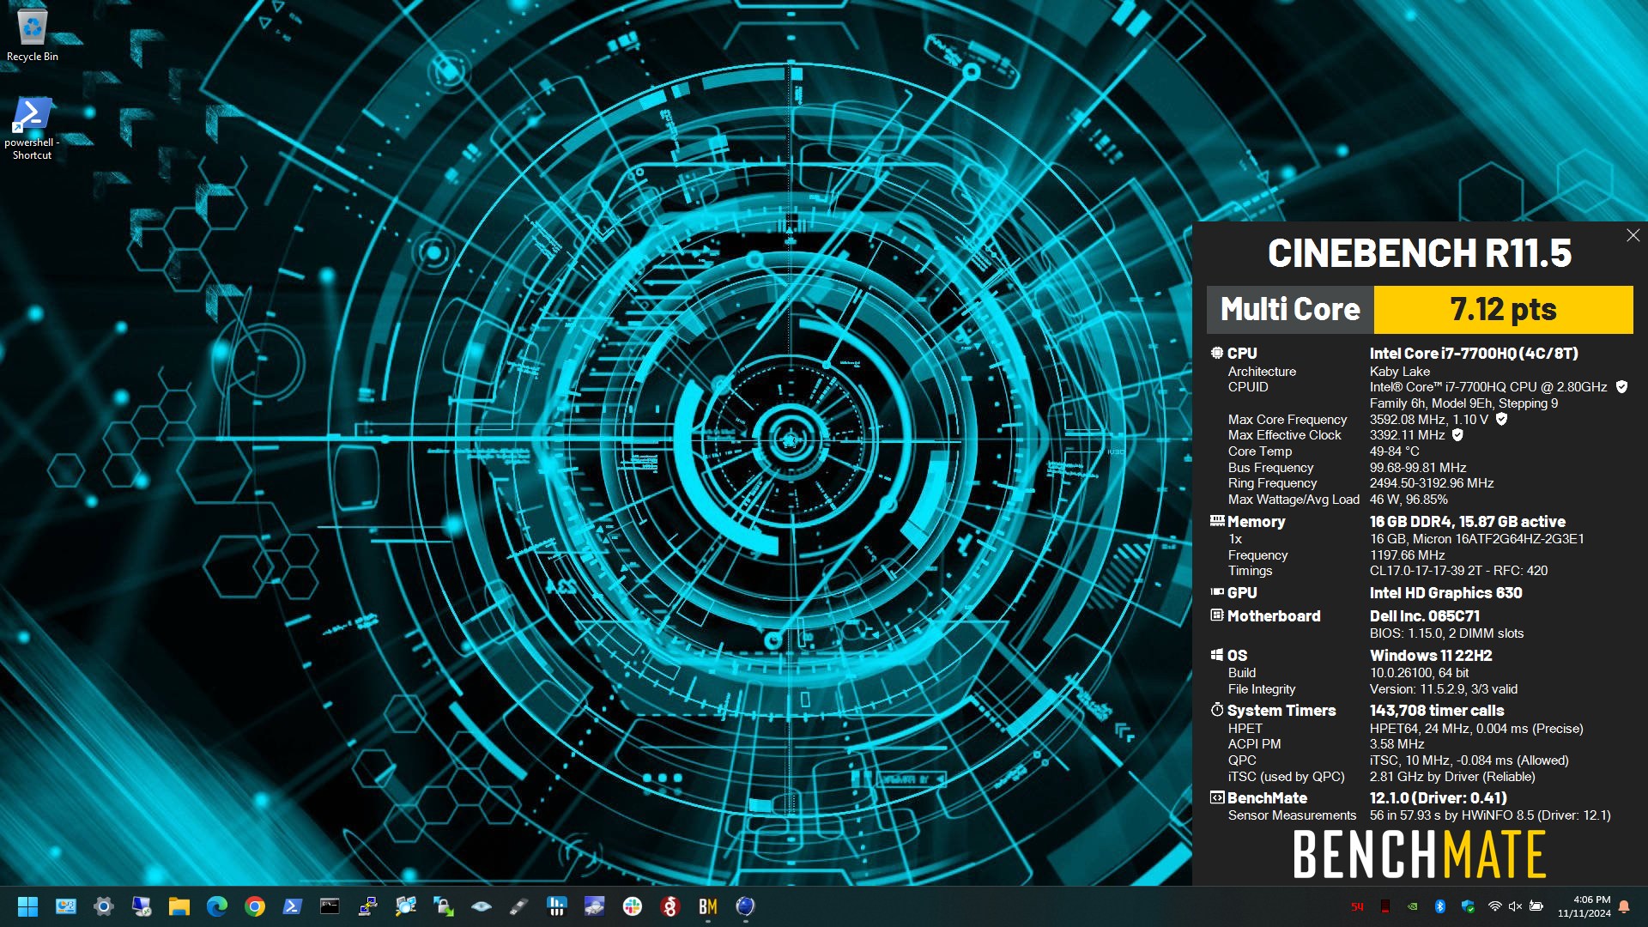Click 16 GB DDR4, 15.87 GB active
1648x927 pixels.
click(x=1467, y=521)
